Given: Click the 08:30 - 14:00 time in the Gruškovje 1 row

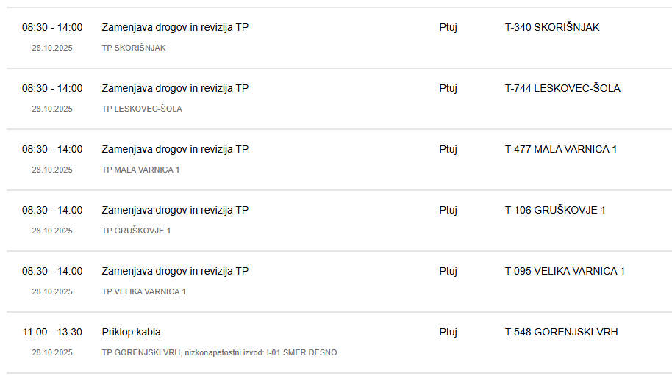Looking at the screenshot, I should [52, 211].
